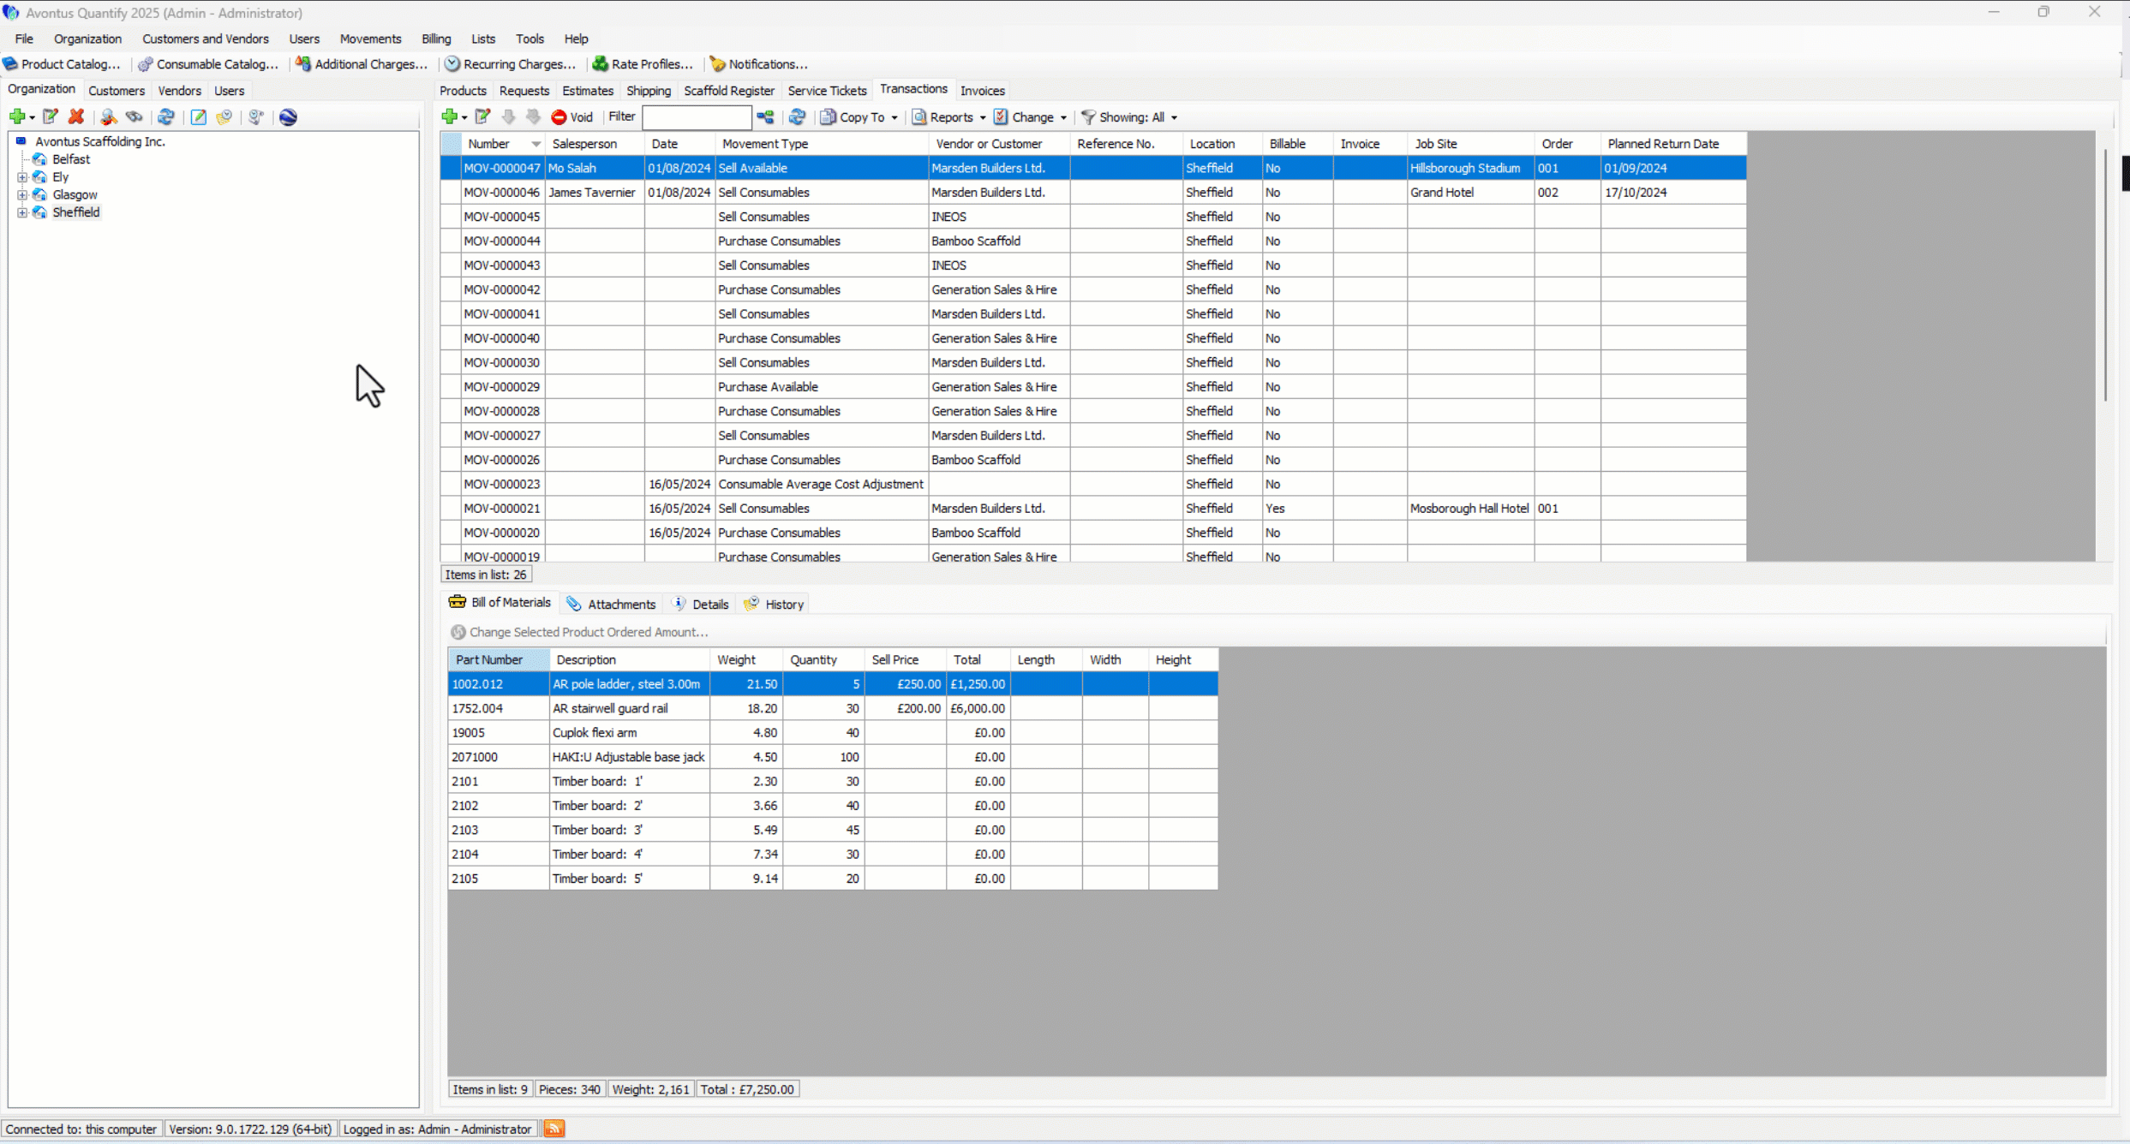This screenshot has height=1144, width=2130.
Task: Click the red delete X icon in Organization toolbar
Action: [76, 117]
